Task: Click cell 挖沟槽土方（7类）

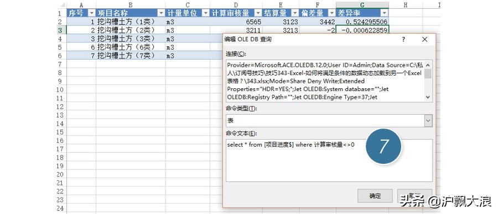Action: pyautogui.click(x=131, y=55)
